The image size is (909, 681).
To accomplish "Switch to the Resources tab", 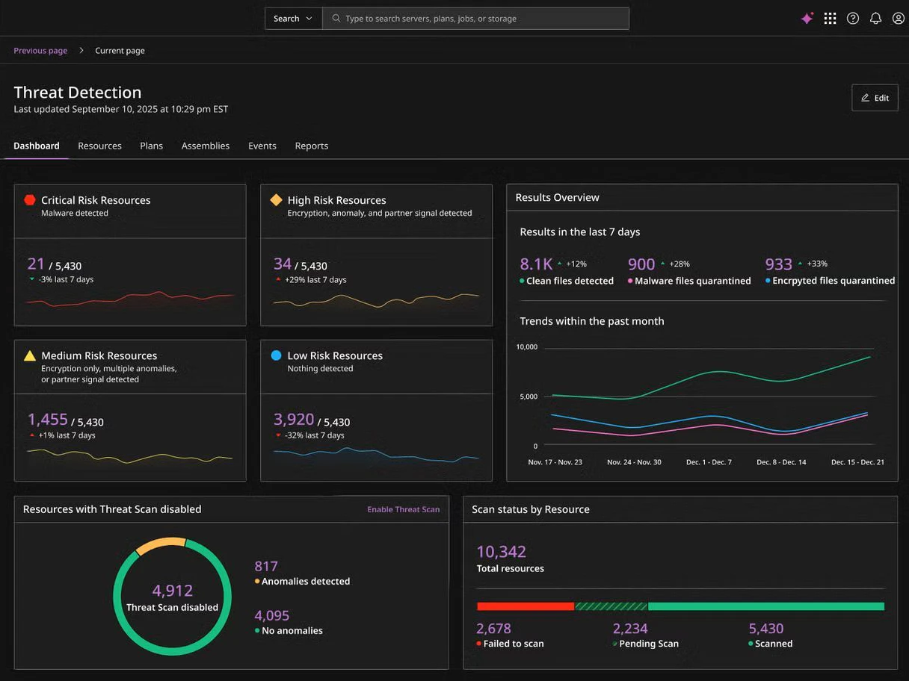I will pyautogui.click(x=99, y=146).
